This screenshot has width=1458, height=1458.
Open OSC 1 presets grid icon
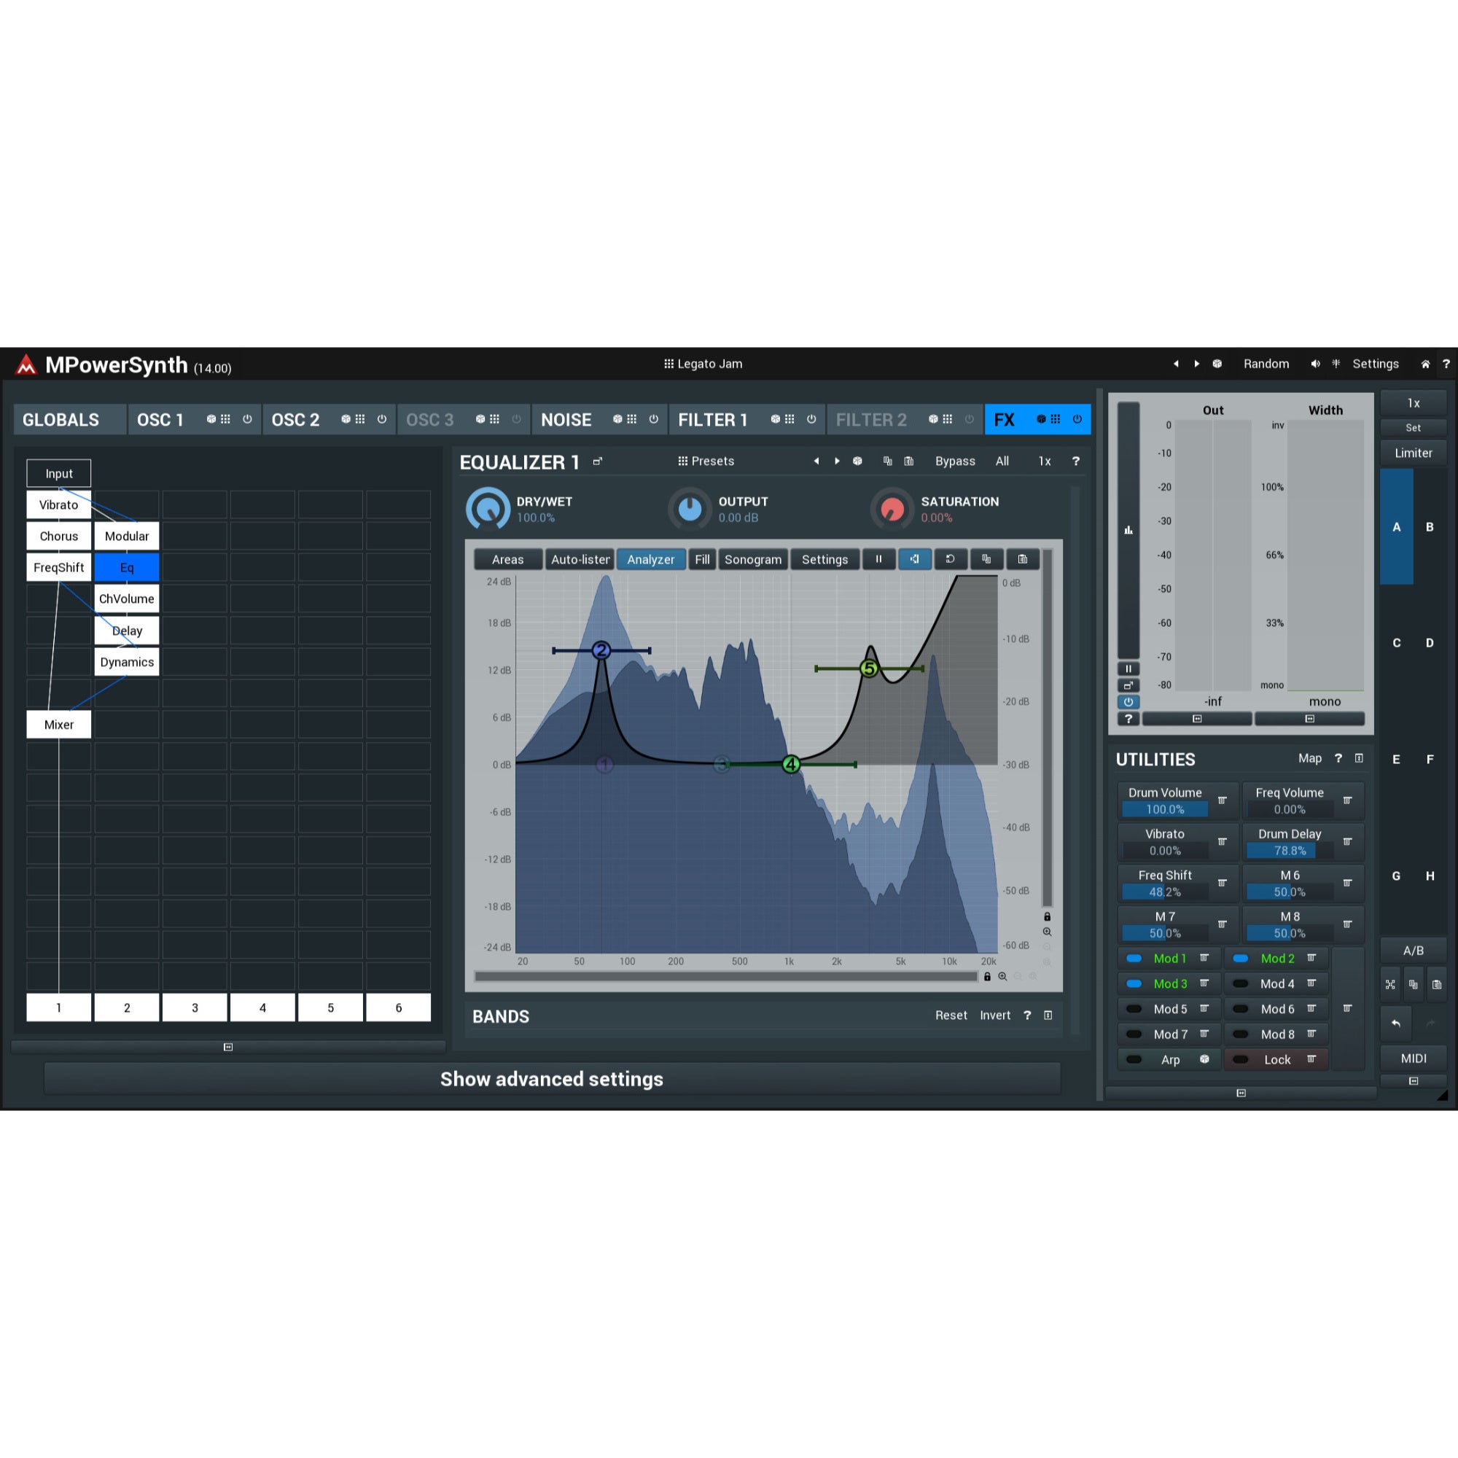225,419
